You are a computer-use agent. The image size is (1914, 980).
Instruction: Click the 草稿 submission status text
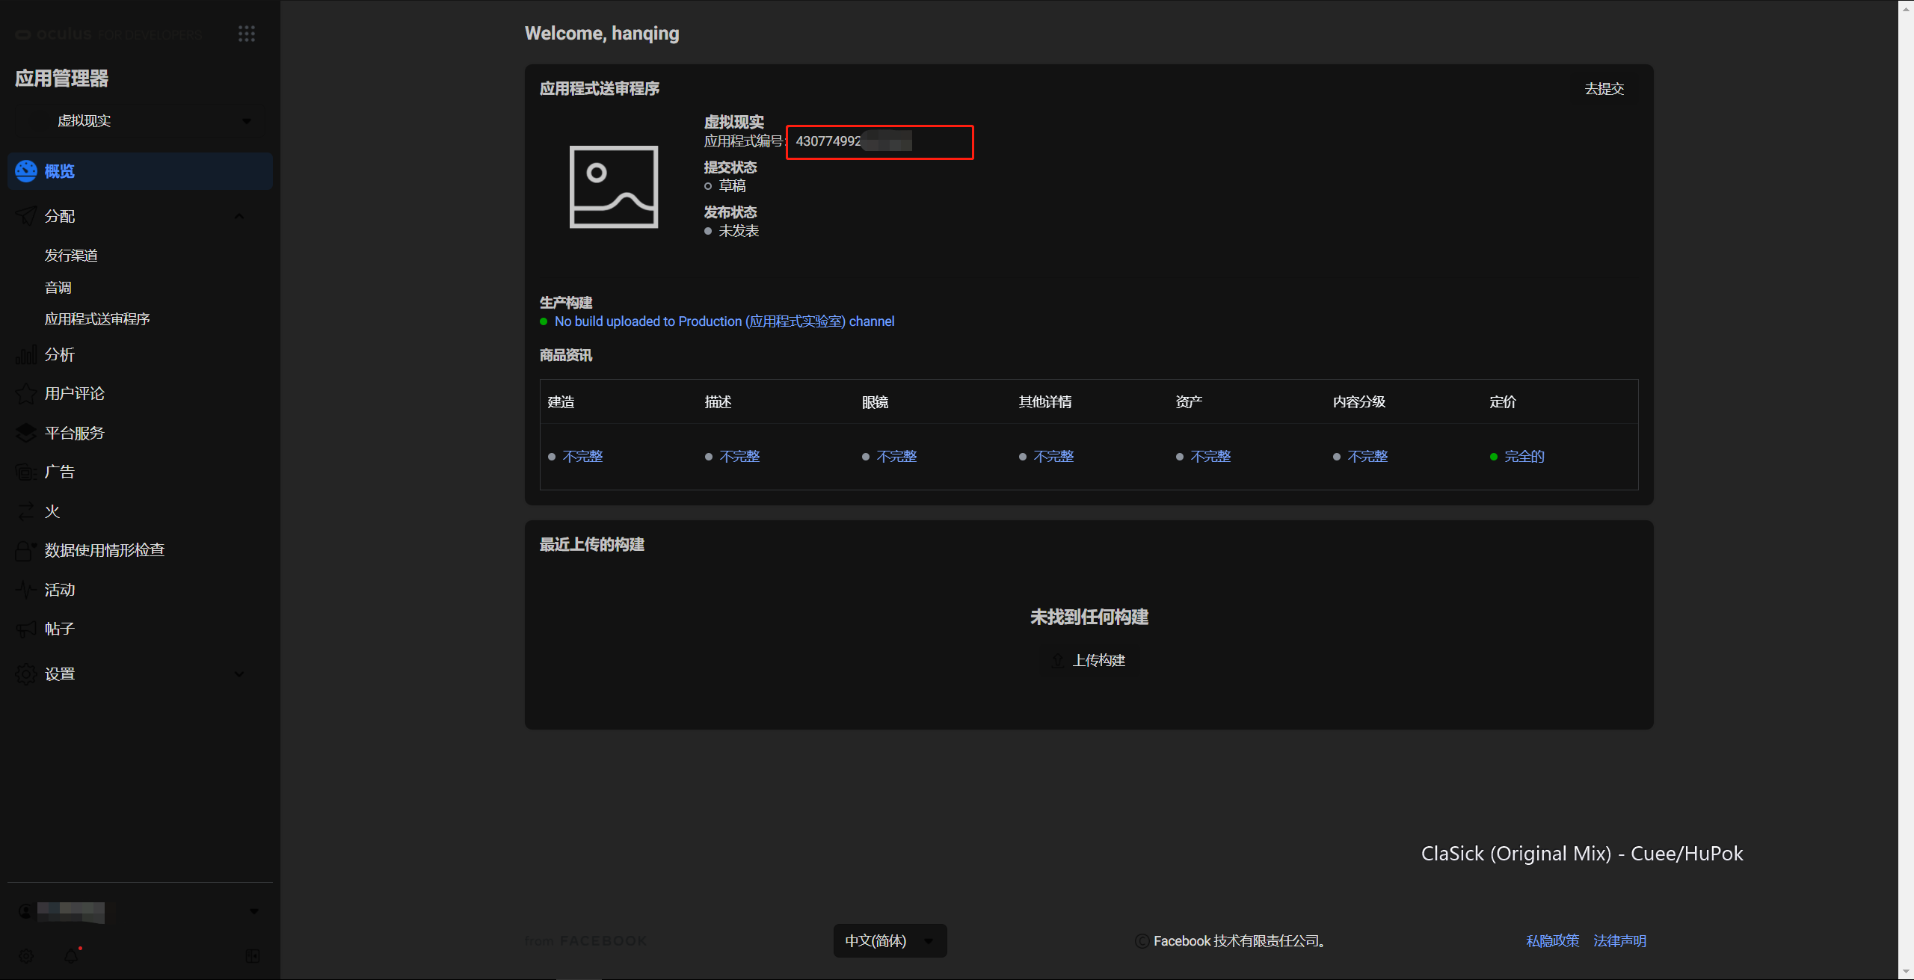(733, 186)
